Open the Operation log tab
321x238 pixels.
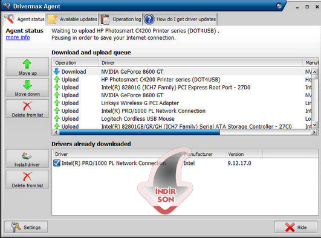[120, 19]
